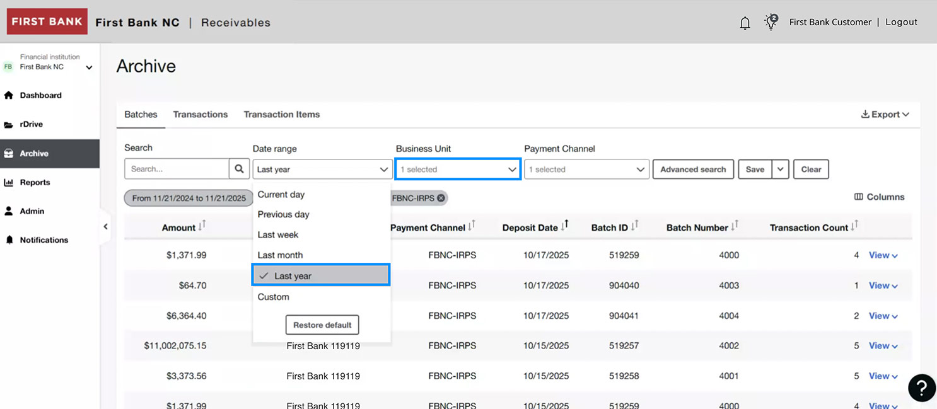Click the search magnifier icon
The image size is (937, 409).
click(238, 168)
